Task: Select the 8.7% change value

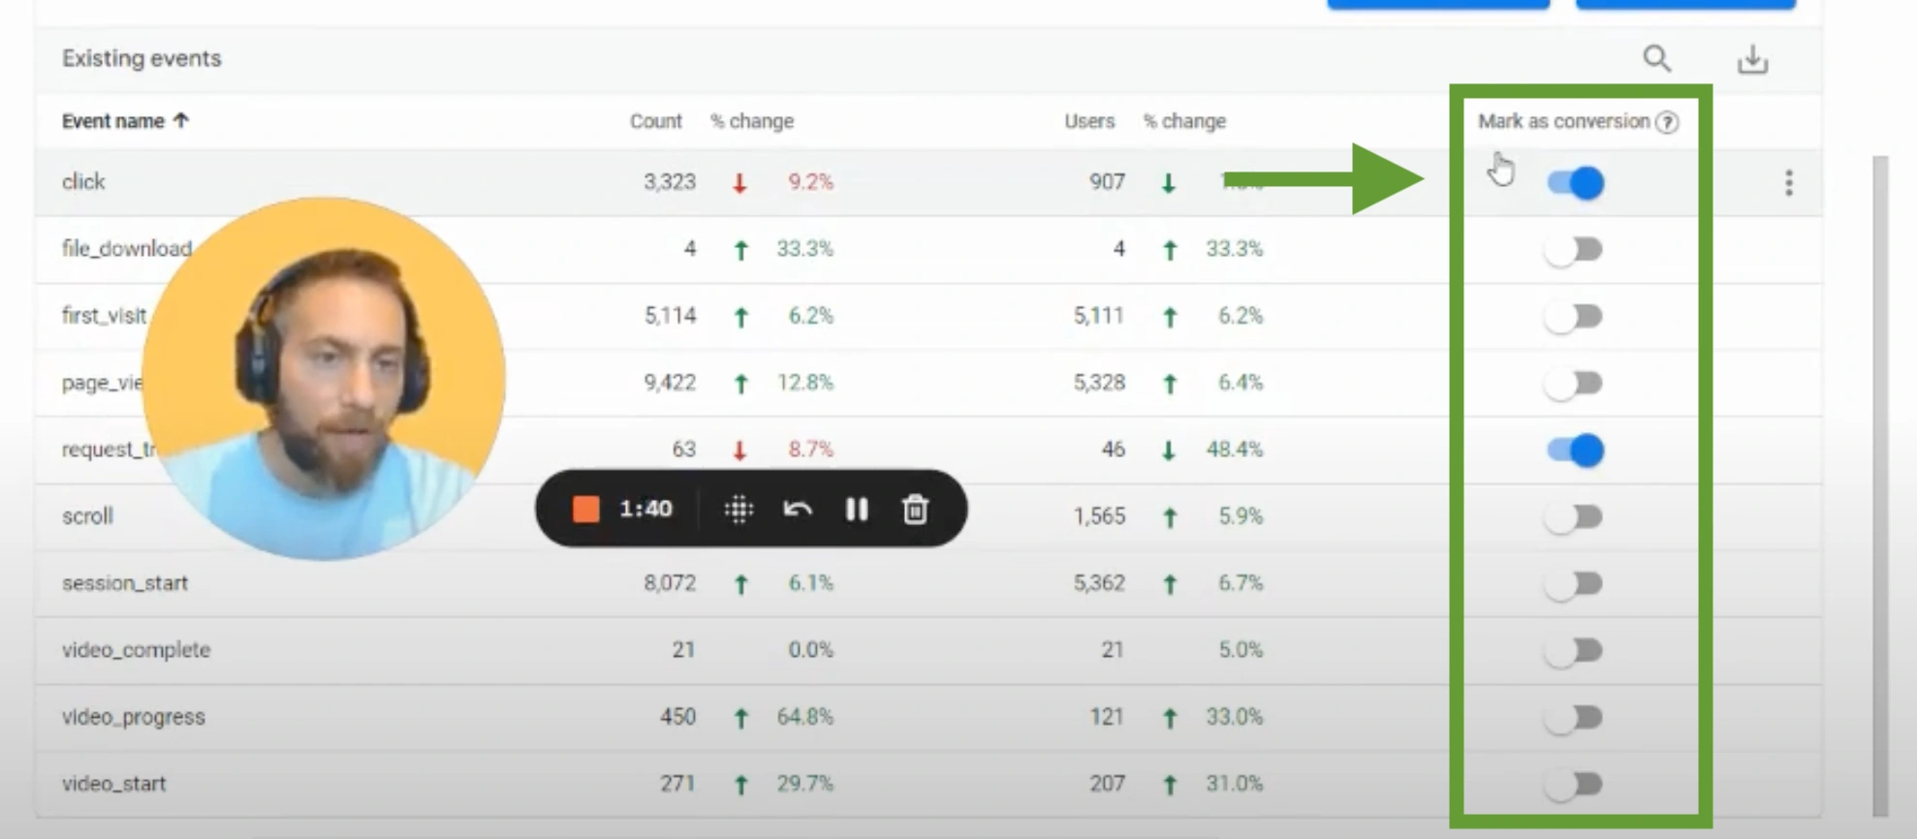Action: coord(810,450)
